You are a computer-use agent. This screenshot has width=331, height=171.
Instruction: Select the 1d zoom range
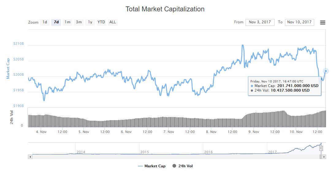coord(45,22)
